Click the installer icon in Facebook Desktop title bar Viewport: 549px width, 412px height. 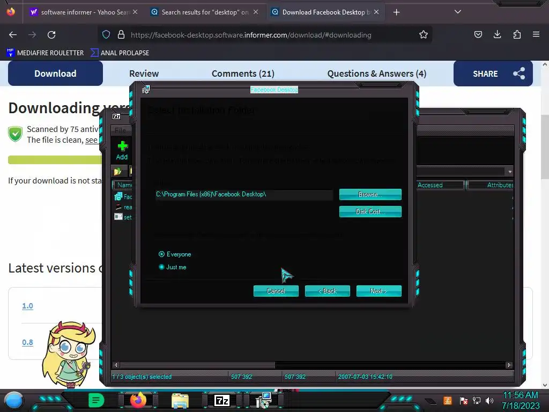click(x=146, y=90)
